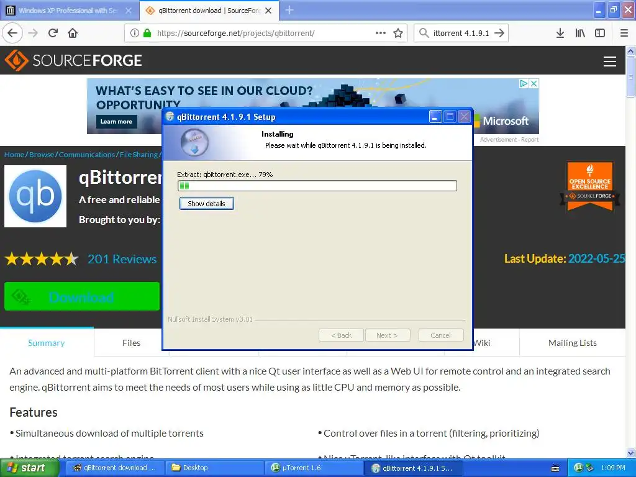Click the keyboard icon in taskbar
The image size is (636, 477).
coord(555,468)
